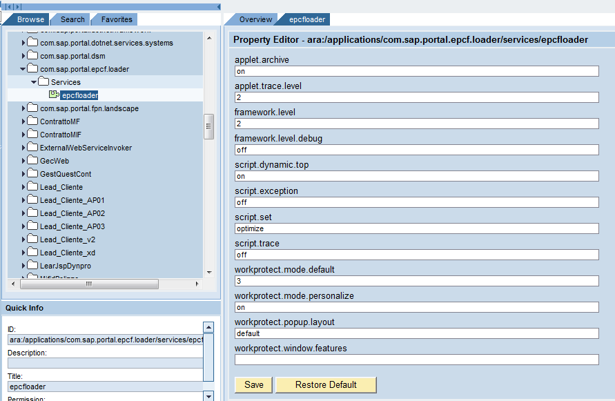
Task: Collapse the Services node
Action: [34, 82]
